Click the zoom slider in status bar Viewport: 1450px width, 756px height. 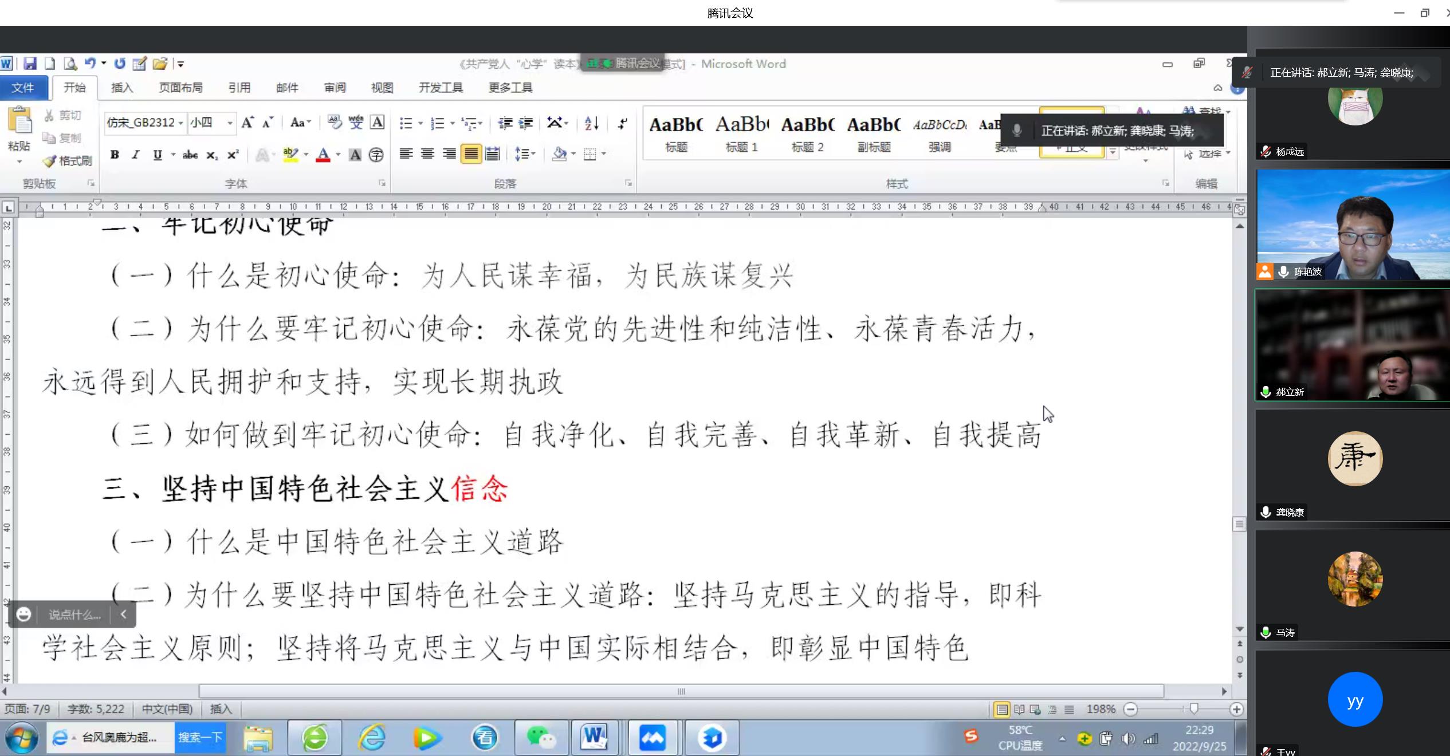click(1194, 709)
